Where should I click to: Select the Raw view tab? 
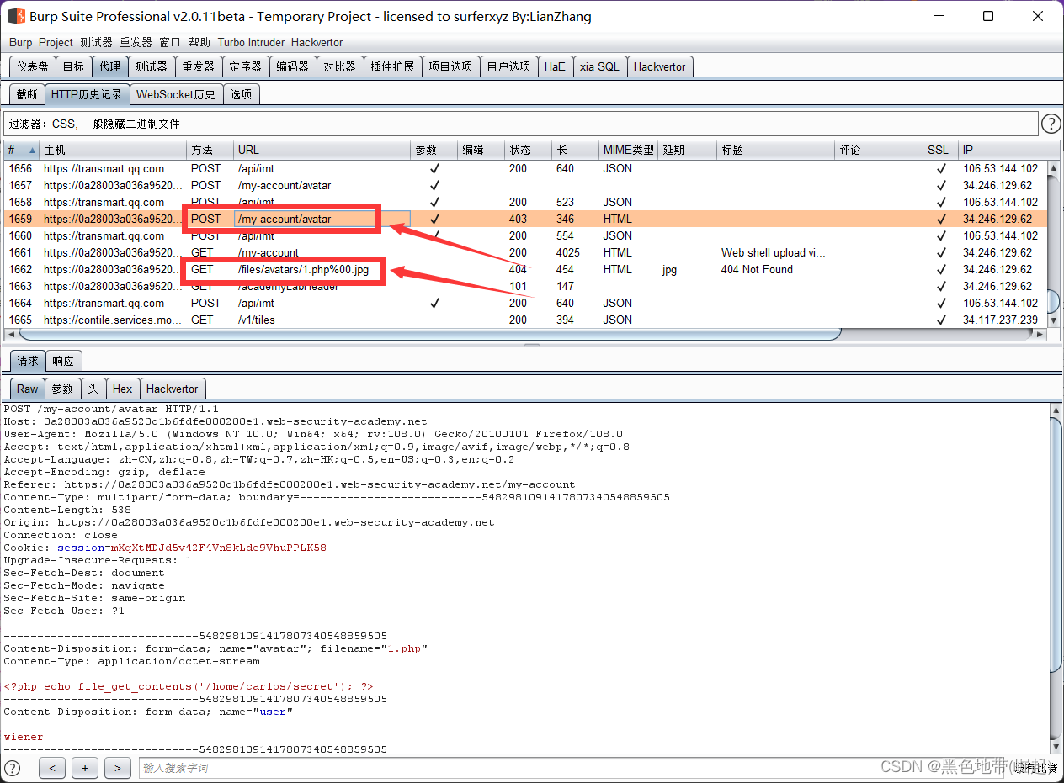(28, 389)
